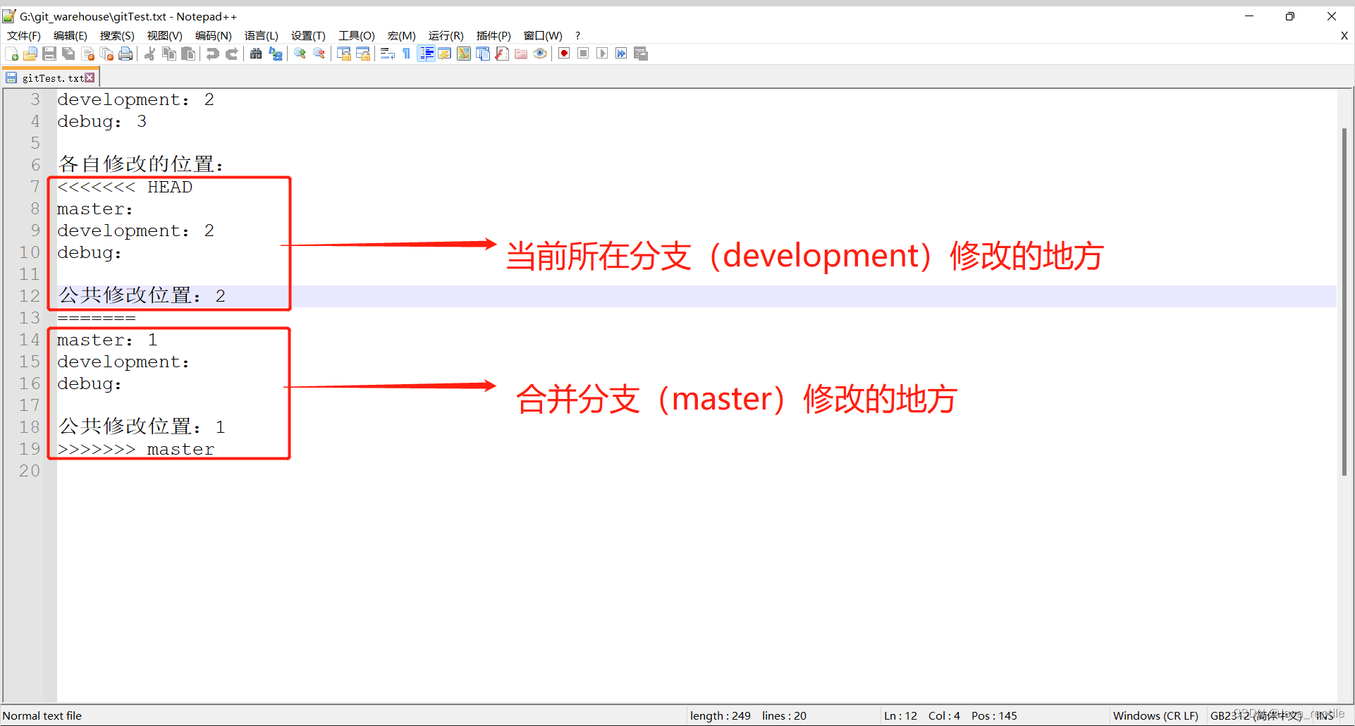The height and width of the screenshot is (726, 1355).
Task: Open the 设置(T) menu
Action: click(x=309, y=35)
